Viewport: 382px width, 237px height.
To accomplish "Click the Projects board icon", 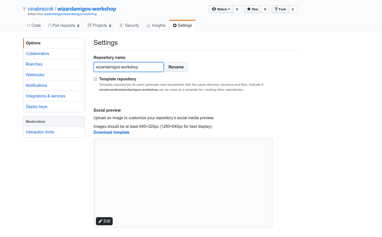I will coord(89,25).
